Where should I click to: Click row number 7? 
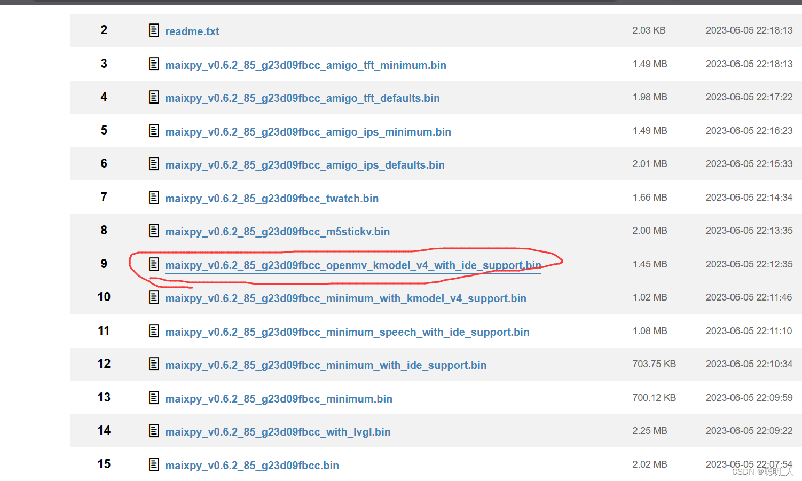104,197
